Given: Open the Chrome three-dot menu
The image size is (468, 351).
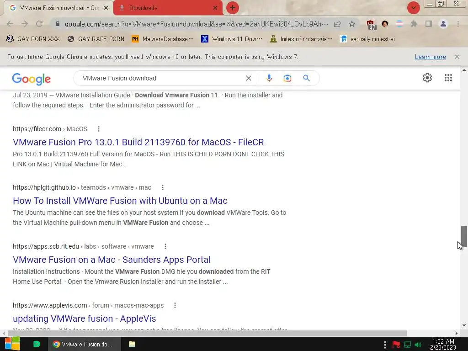Looking at the screenshot, I should tap(458, 24).
